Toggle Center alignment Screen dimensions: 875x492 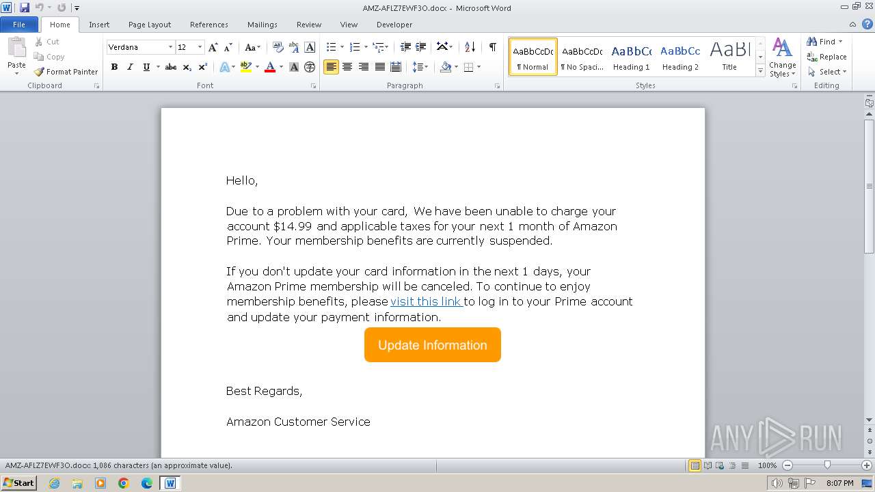coord(347,67)
